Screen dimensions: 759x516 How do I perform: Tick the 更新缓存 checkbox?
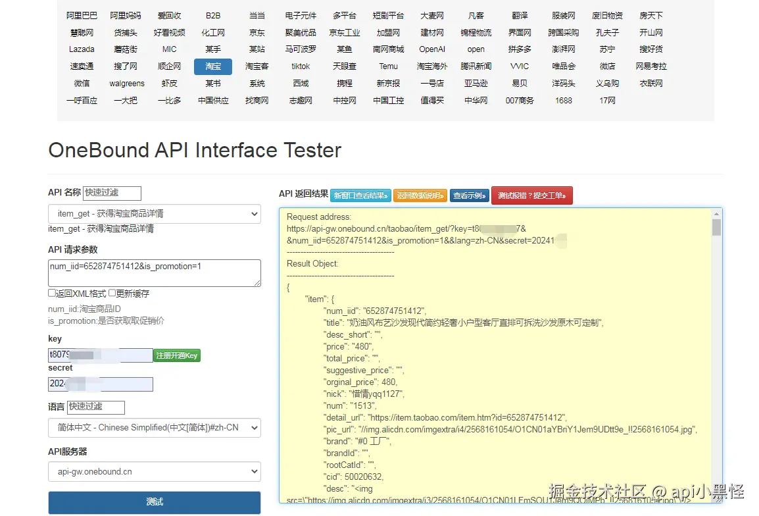(112, 293)
